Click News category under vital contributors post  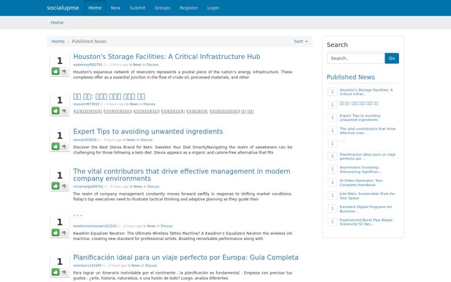138,187
